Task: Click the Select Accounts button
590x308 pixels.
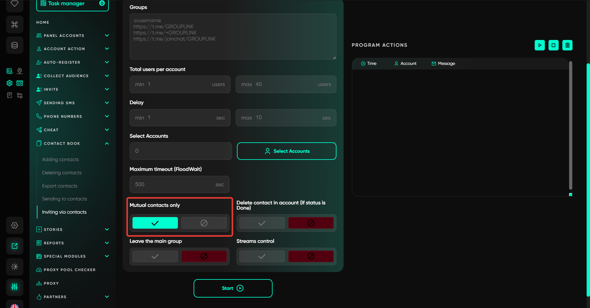Action: pyautogui.click(x=286, y=151)
